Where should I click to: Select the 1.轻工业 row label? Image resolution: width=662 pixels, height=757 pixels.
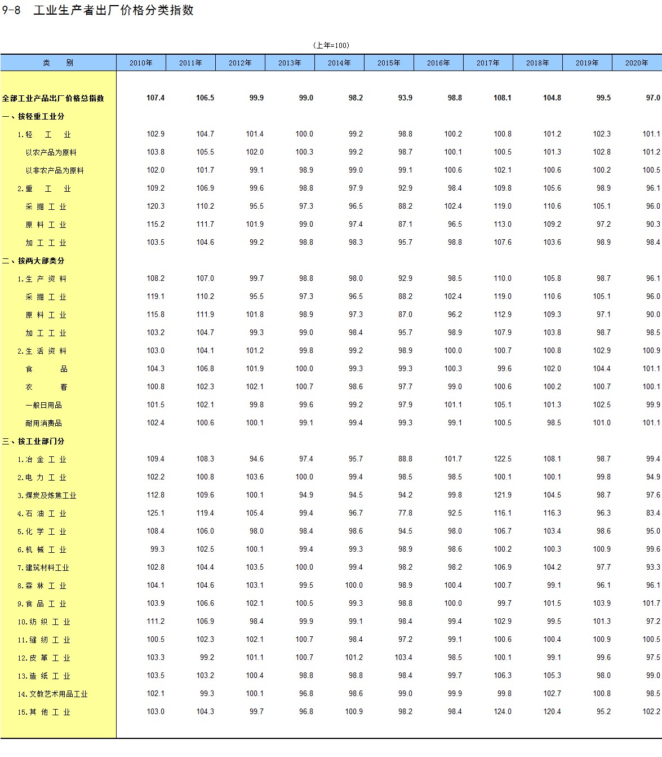click(44, 134)
